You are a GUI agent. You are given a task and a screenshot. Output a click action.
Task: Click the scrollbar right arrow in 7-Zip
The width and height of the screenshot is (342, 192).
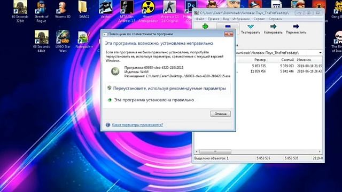(320, 151)
